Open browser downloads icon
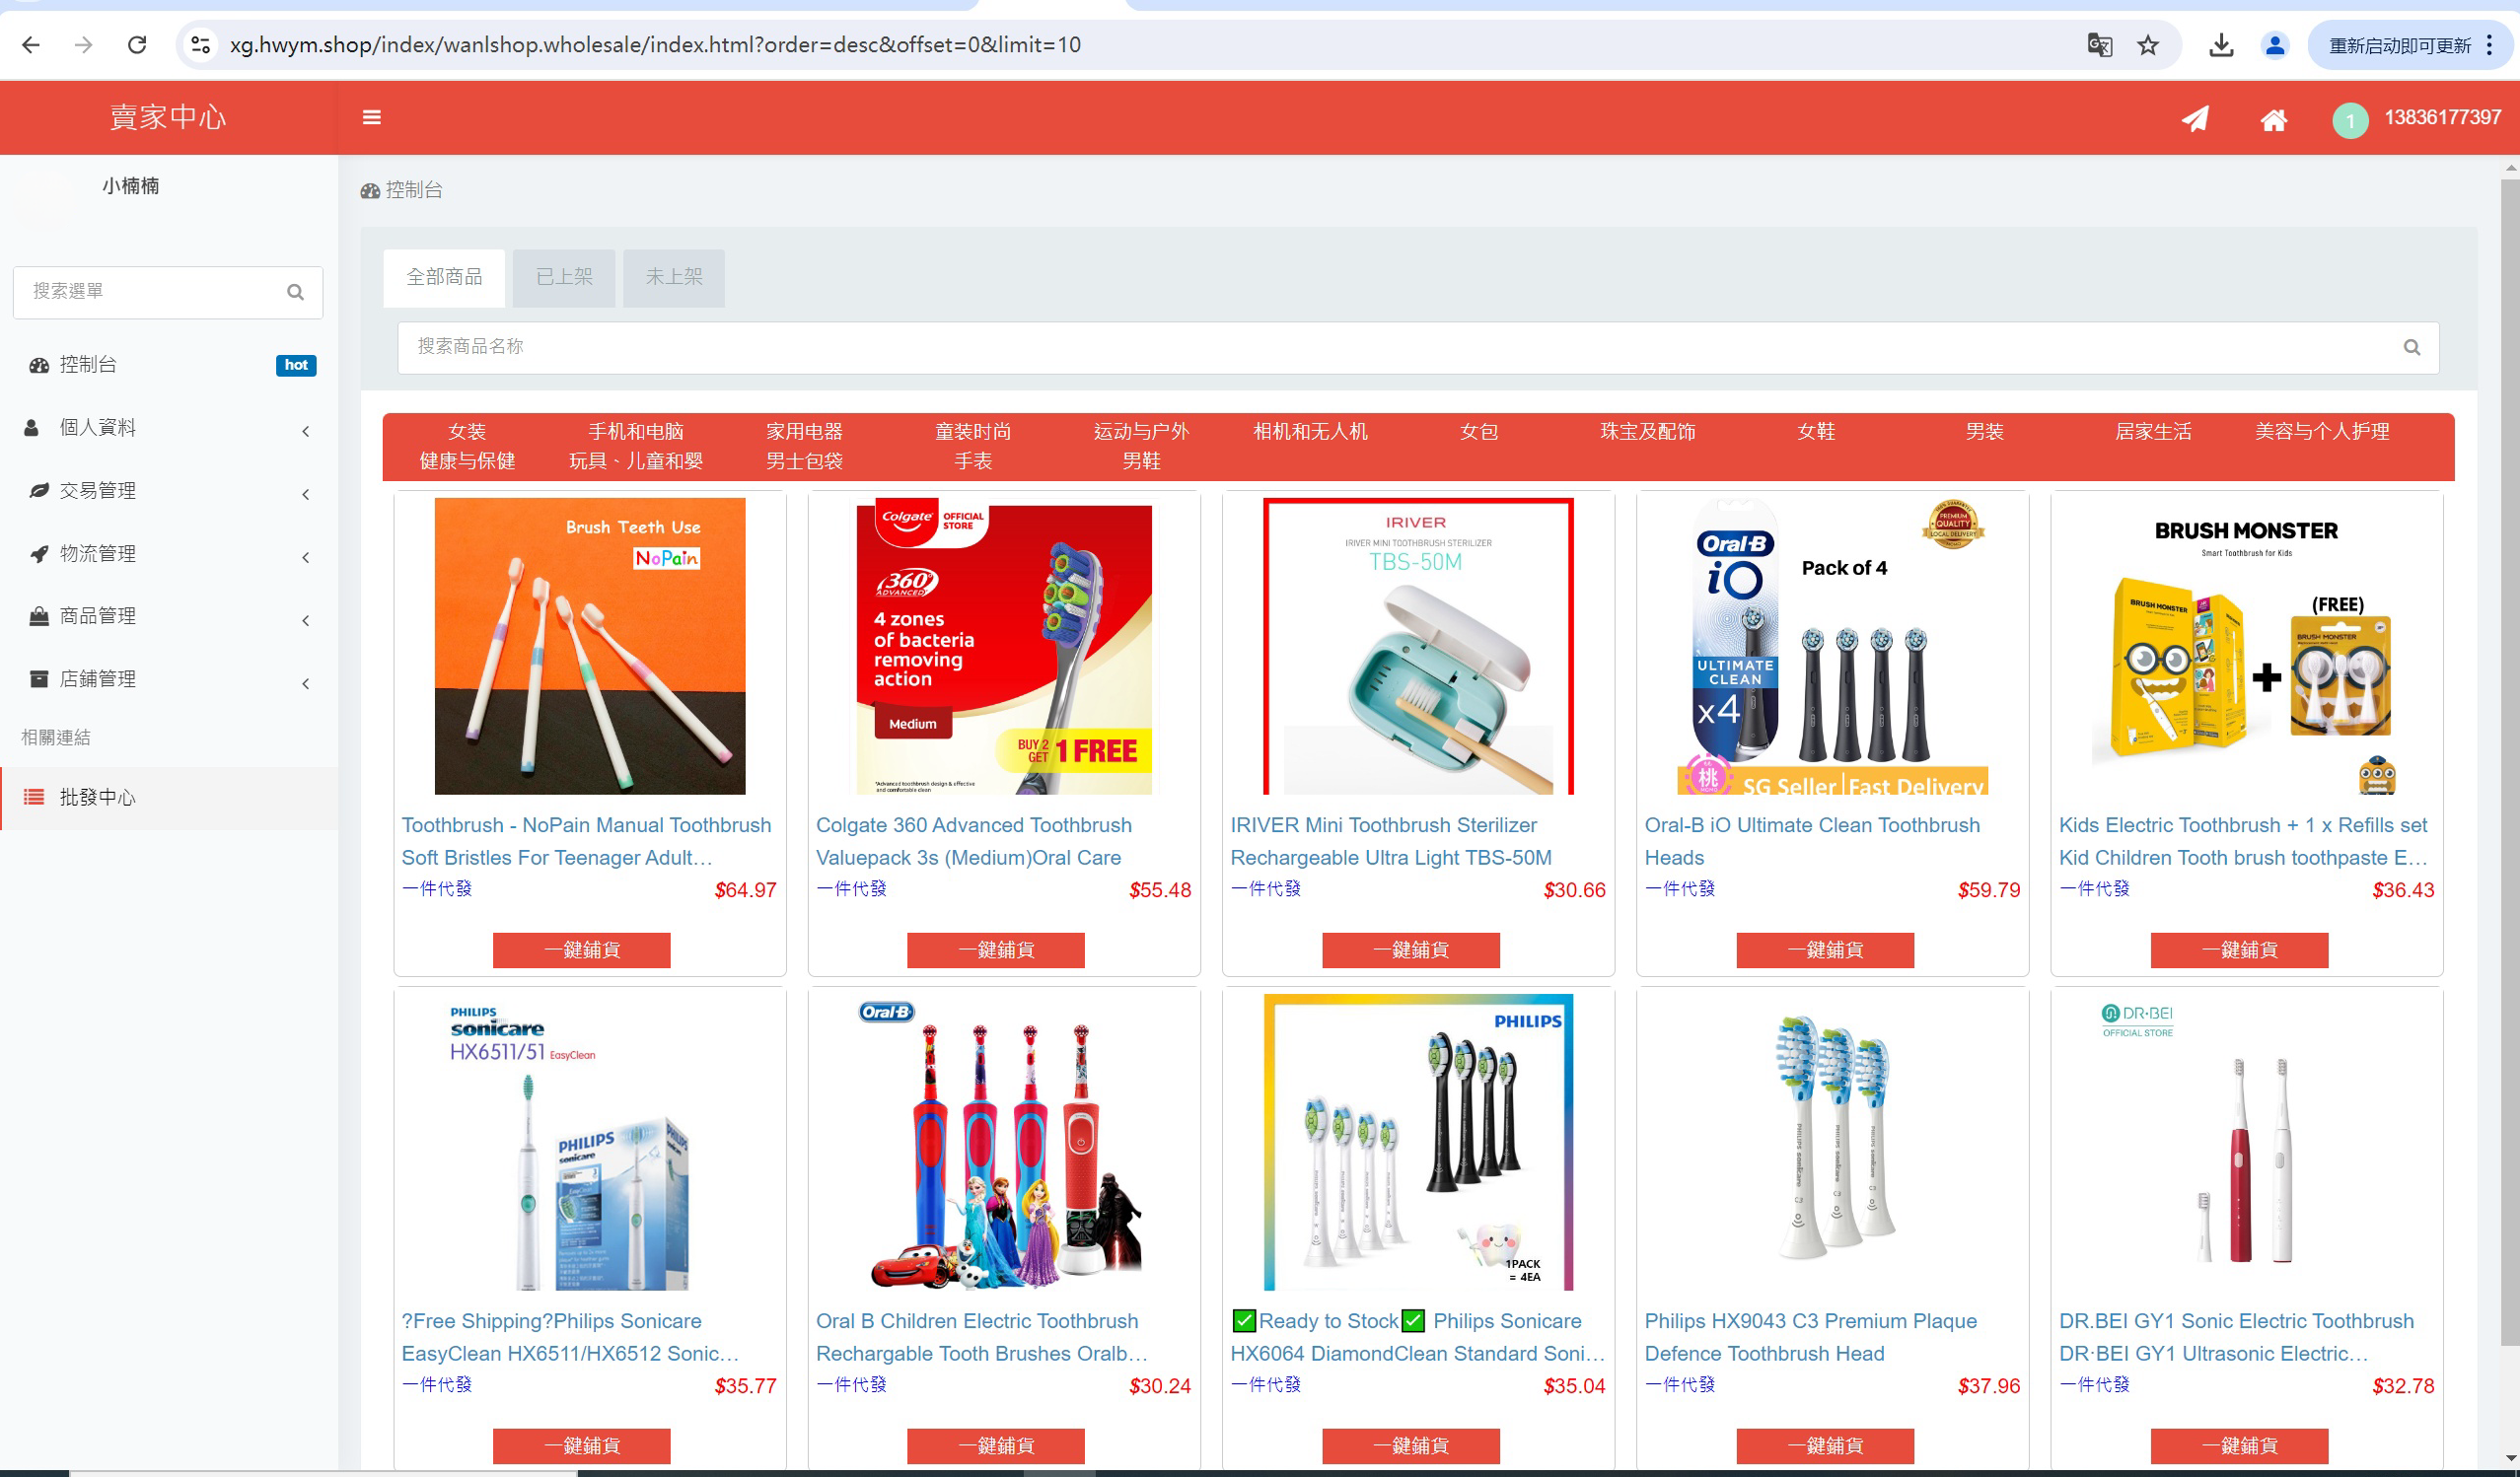Viewport: 2520px width, 1477px height. coord(2221,45)
